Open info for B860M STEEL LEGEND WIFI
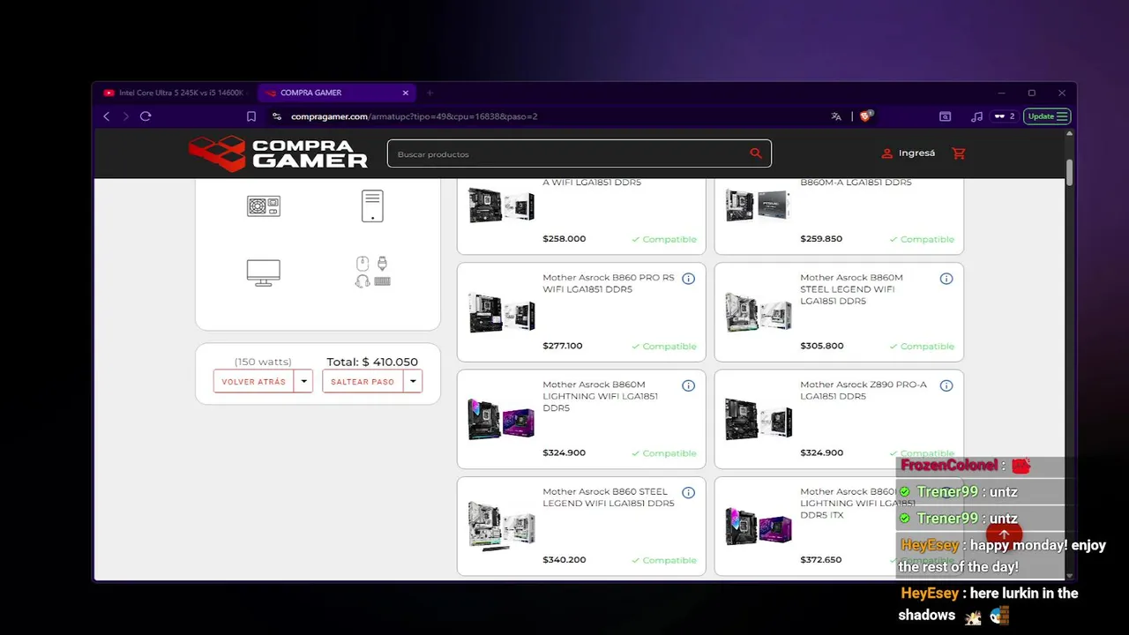Viewport: 1129px width, 635px height. coord(946,279)
